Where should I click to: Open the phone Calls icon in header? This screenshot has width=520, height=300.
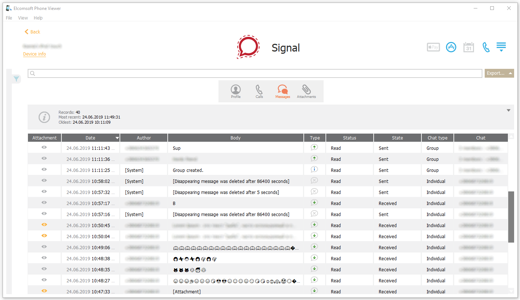486,47
